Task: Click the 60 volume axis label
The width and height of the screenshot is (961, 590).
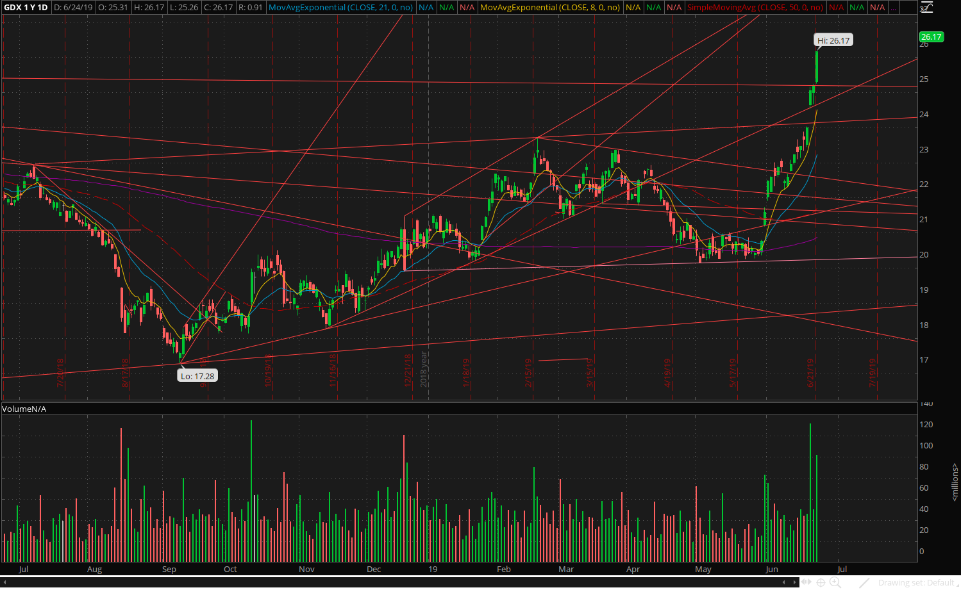Action: pyautogui.click(x=924, y=488)
